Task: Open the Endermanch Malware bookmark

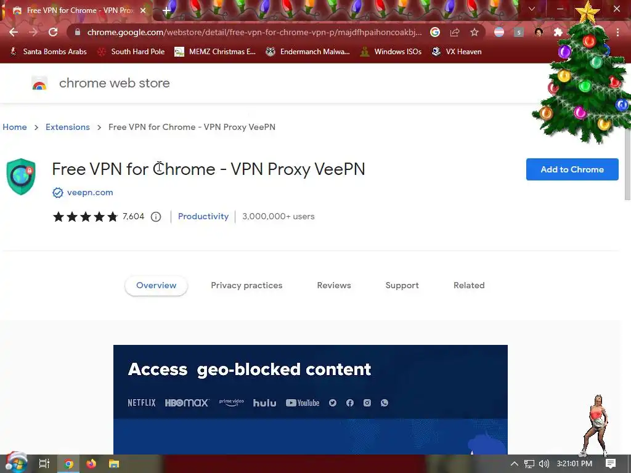Action: click(307, 52)
